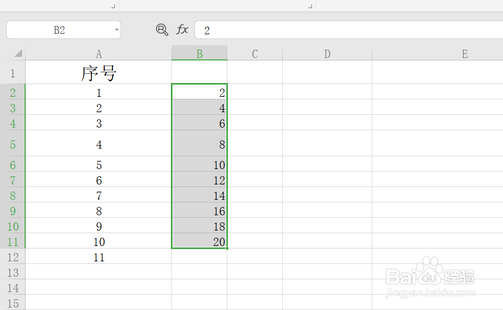Click cell A10 with value 9
503x310 pixels.
(99, 225)
